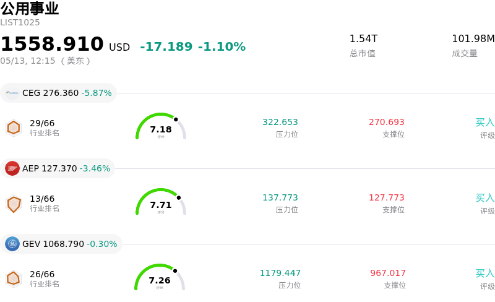
Task: Open CEG radar chart ranking icon
Action: [x=14, y=128]
